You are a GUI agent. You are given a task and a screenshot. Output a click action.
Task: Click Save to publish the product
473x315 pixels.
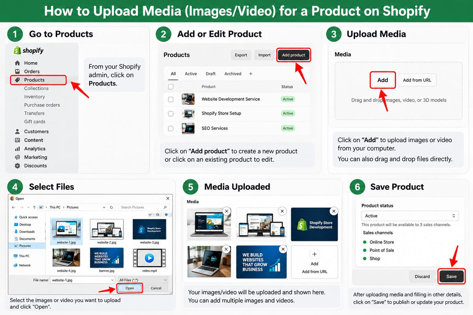451,276
